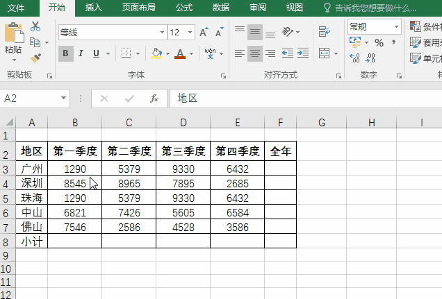Switch to the 数据 tab
442x299 pixels.
tap(221, 8)
